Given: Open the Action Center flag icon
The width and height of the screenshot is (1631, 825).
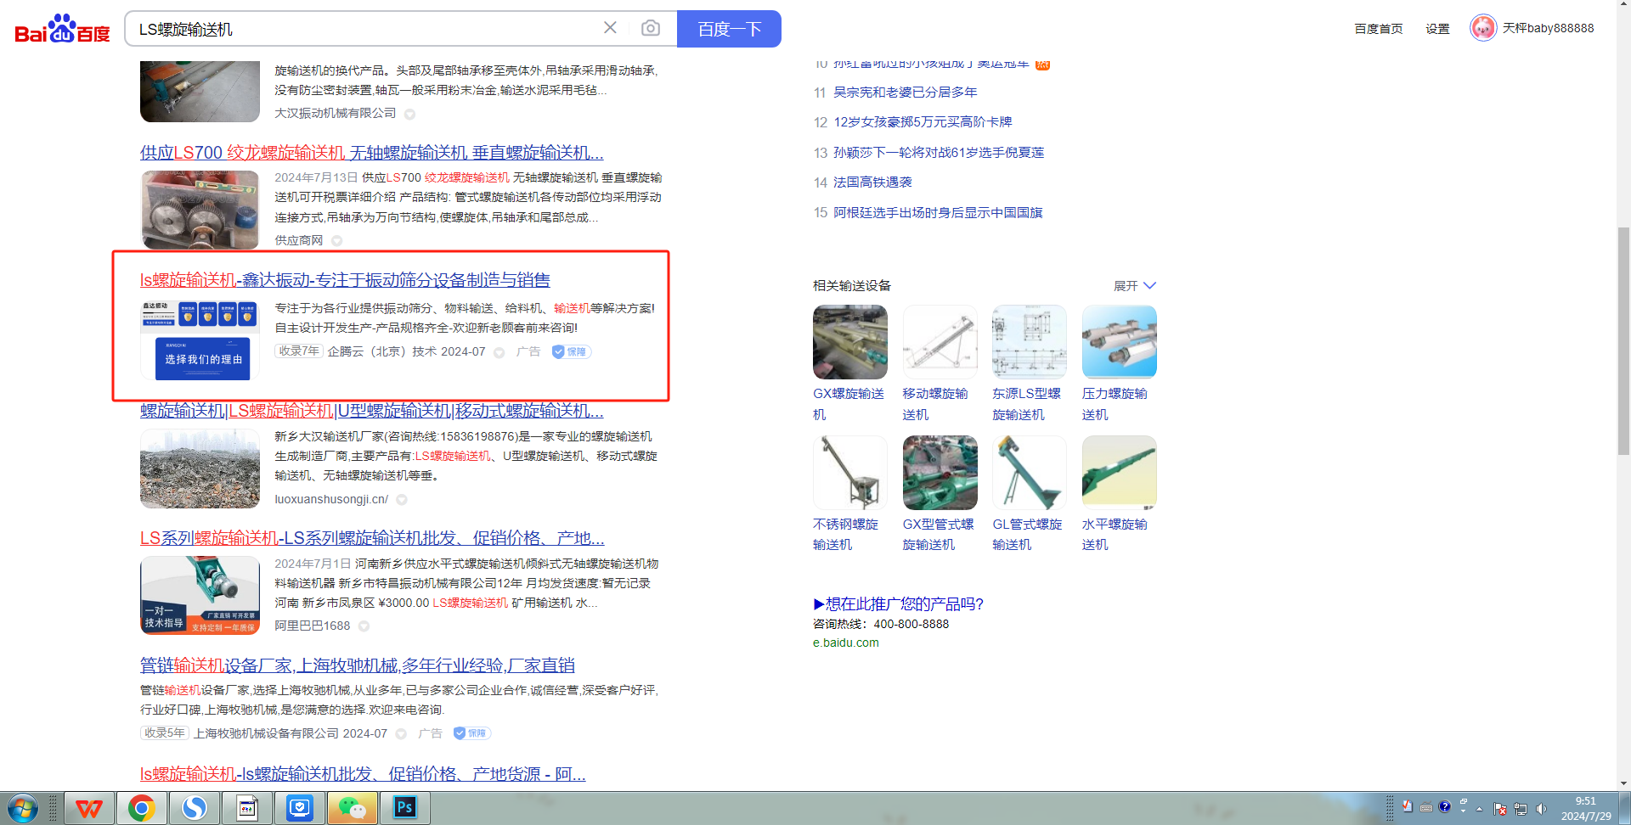Looking at the screenshot, I should click(x=1500, y=809).
